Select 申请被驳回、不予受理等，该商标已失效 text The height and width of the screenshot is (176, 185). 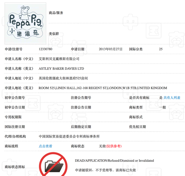pyautogui.click(x=105, y=170)
